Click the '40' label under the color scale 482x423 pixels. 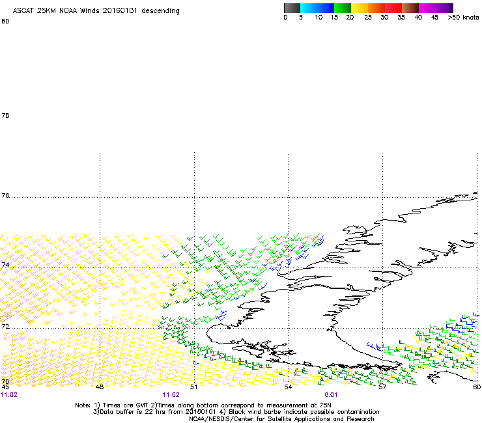[418, 18]
